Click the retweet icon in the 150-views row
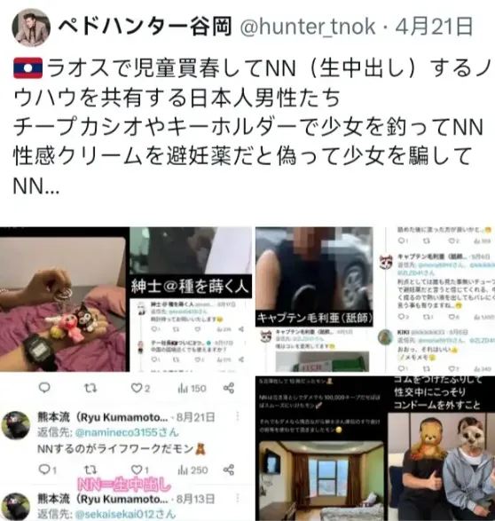This screenshot has width=495, height=521. 90,388
